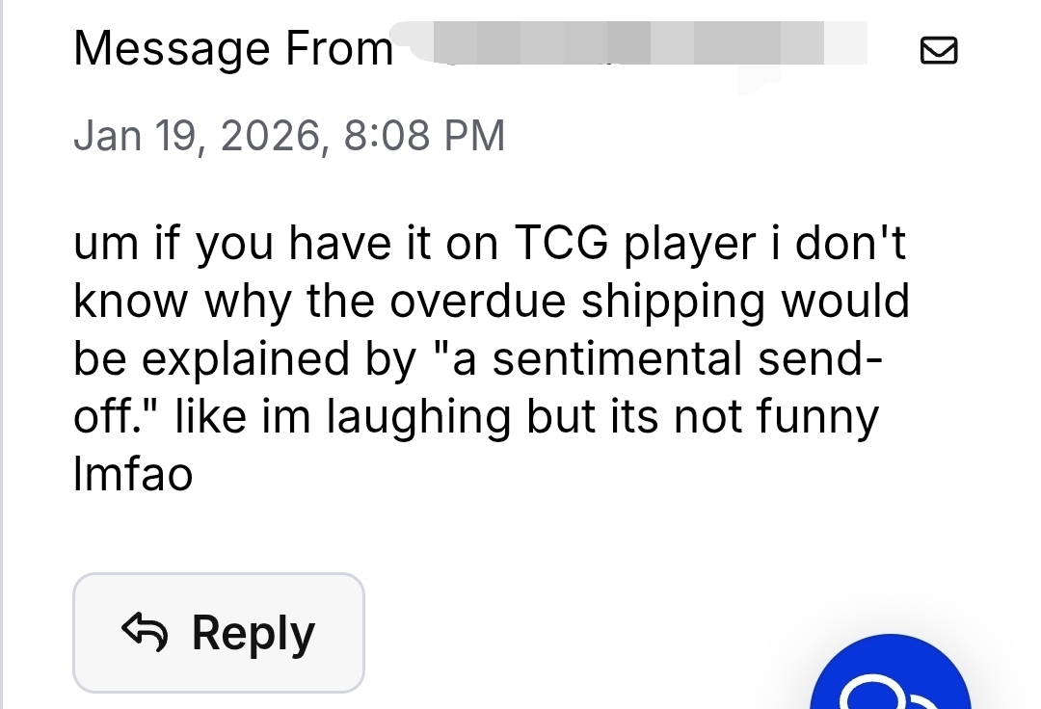Click the 8:08 PM time text
Screen dimensions: 1041x709
pos(424,136)
